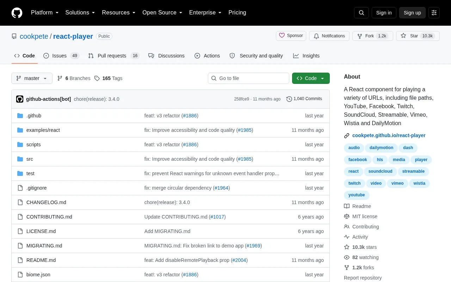Expand the Resources menu
Screen dimensions: 451x282
tap(119, 13)
